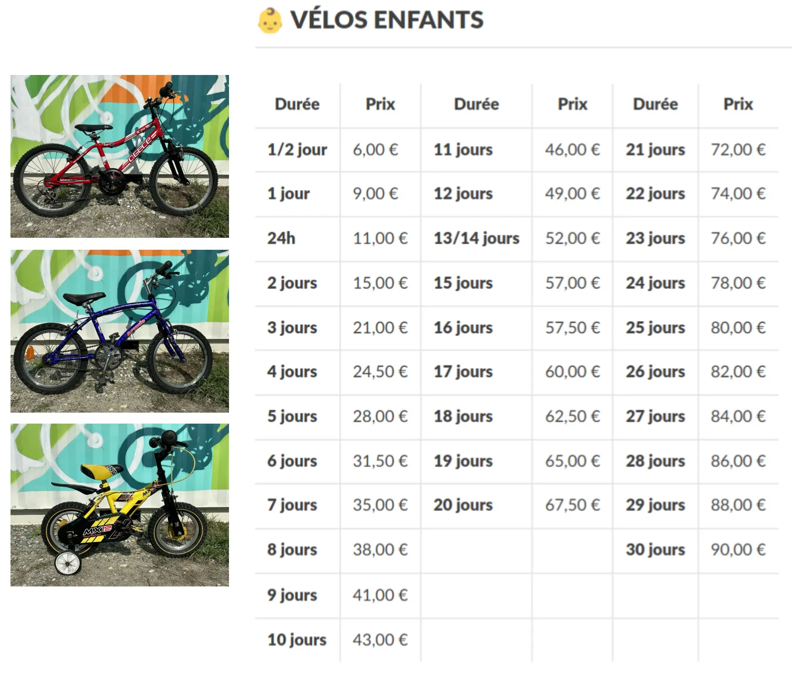The image size is (792, 682).
Task: Click the baby face emoji icon
Action: pos(270,21)
